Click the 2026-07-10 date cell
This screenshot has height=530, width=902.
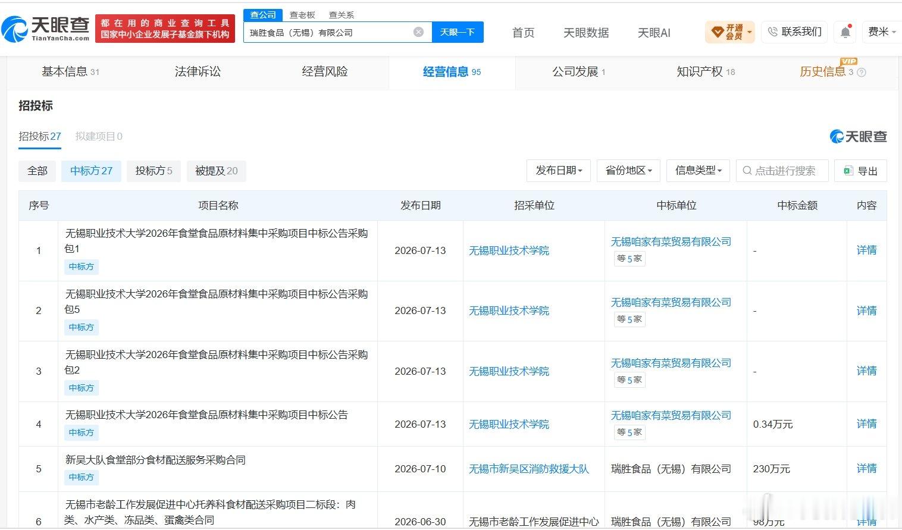pos(420,469)
